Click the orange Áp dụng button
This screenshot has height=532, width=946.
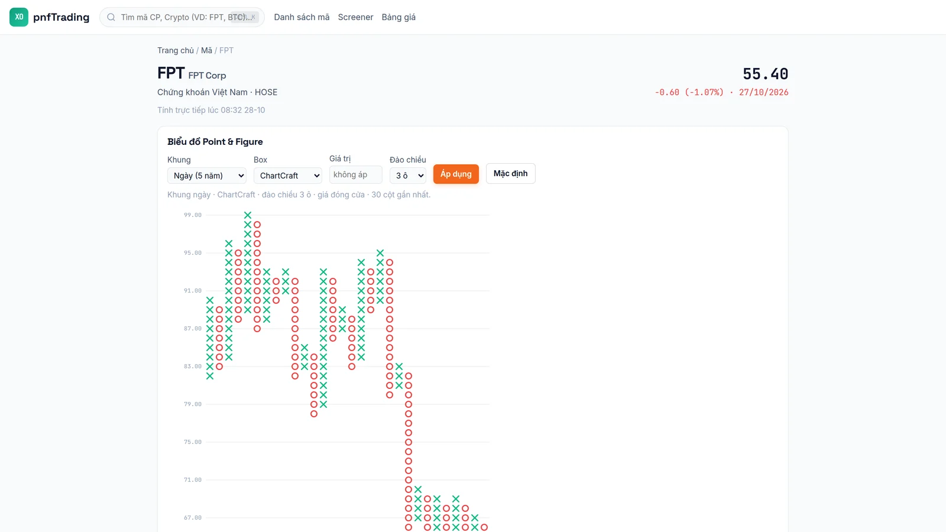(x=456, y=174)
